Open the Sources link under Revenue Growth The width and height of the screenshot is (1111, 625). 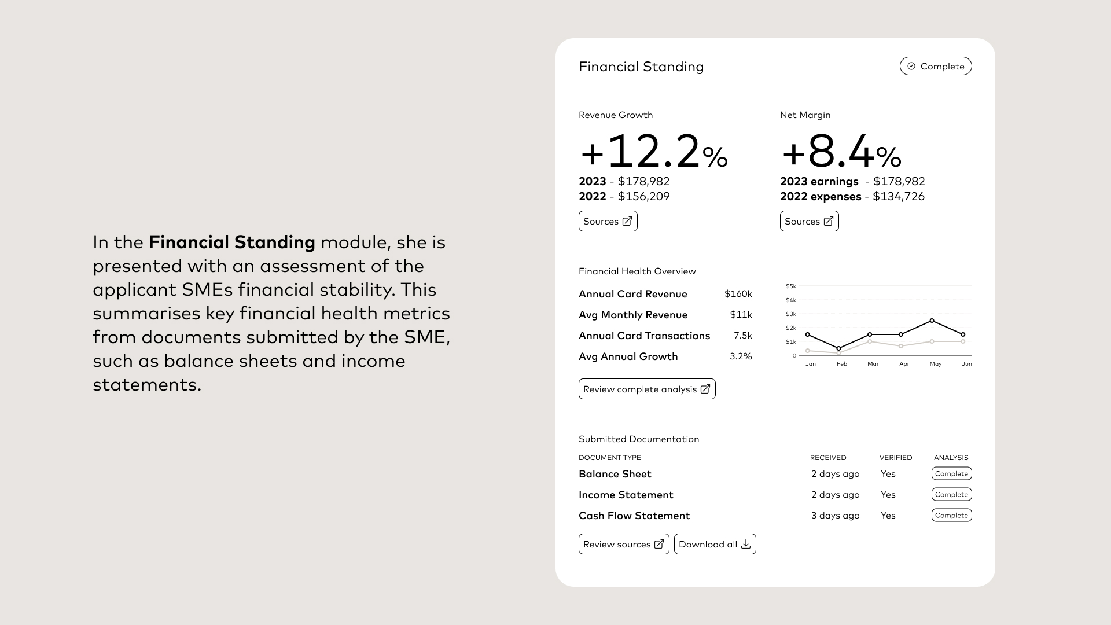pyautogui.click(x=608, y=221)
